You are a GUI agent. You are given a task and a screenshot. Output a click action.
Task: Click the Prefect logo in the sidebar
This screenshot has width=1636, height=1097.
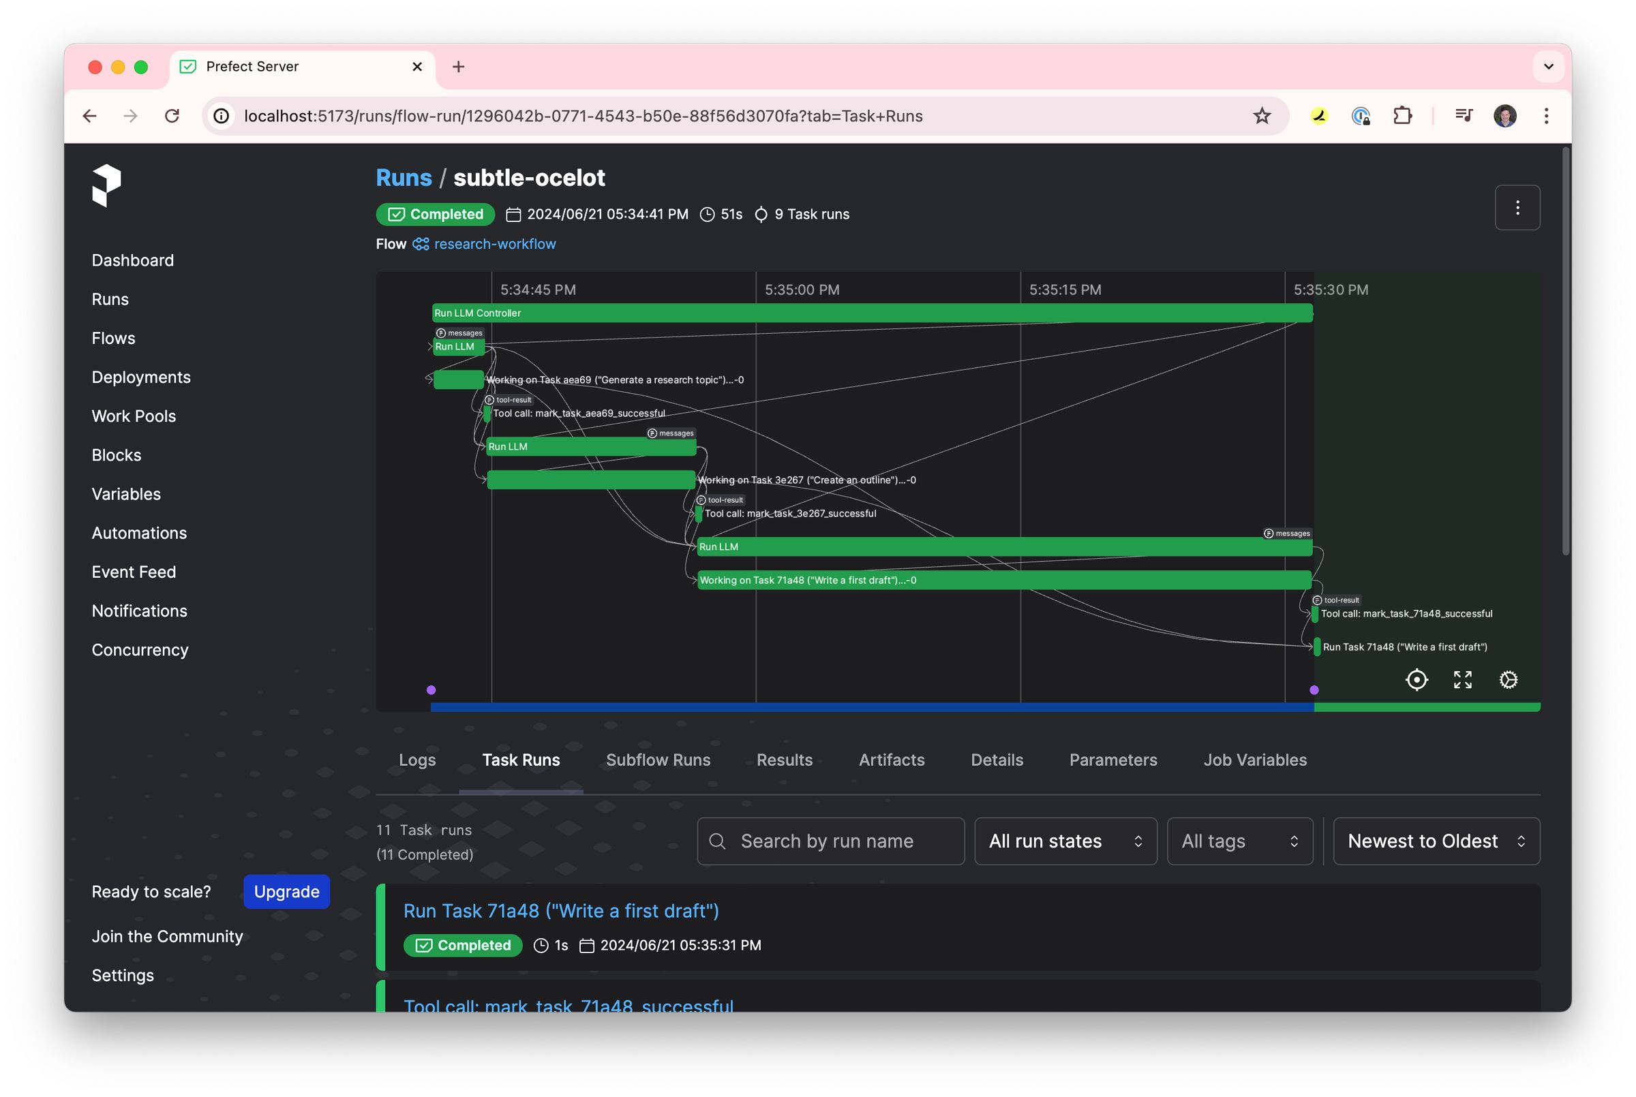106,185
